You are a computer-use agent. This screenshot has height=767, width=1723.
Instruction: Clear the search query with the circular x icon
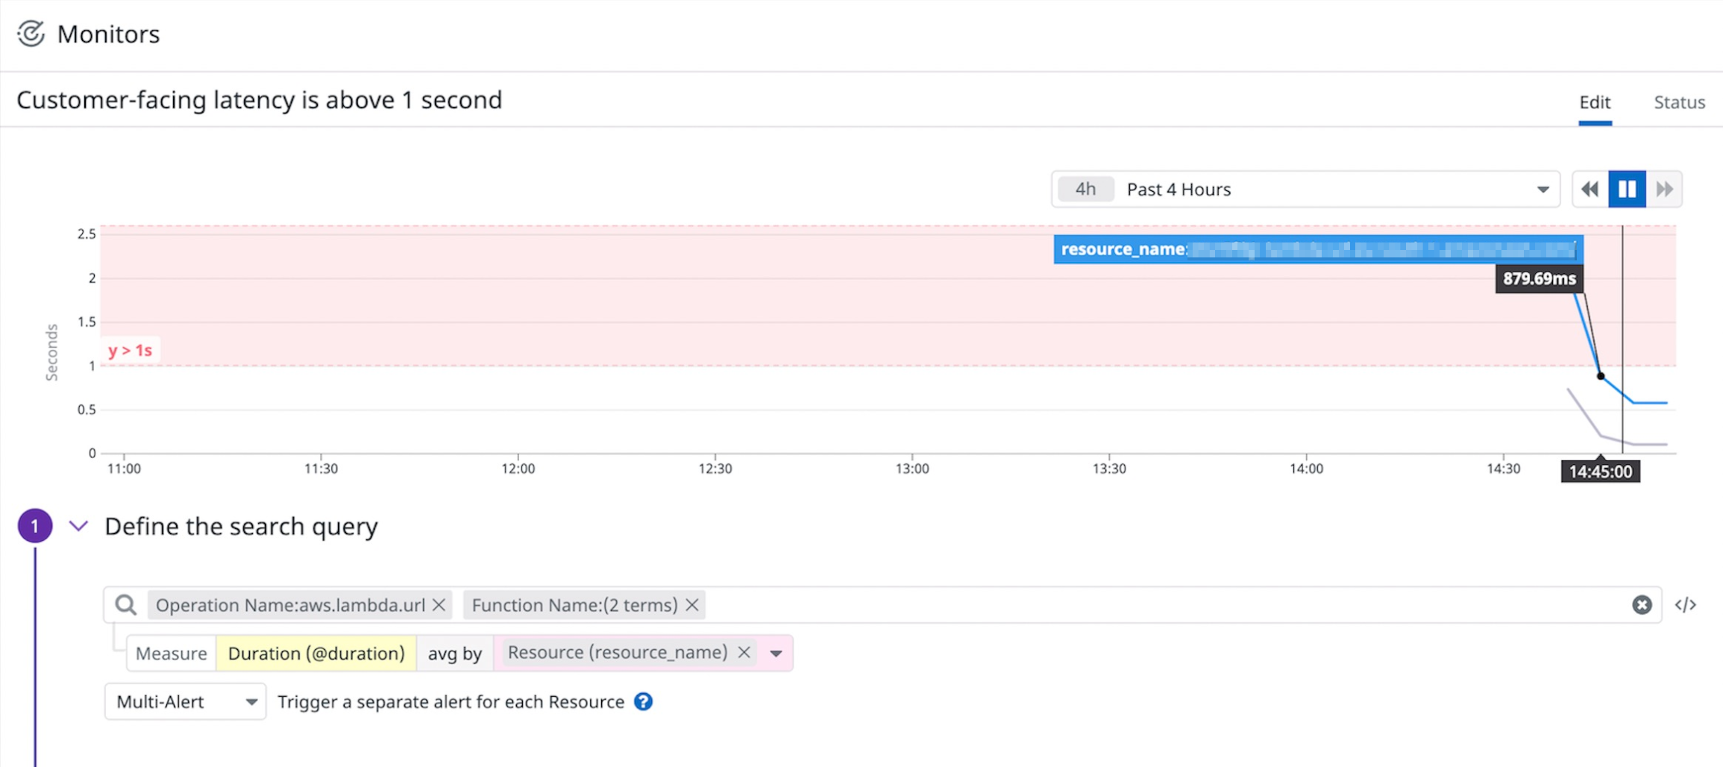pyautogui.click(x=1642, y=604)
